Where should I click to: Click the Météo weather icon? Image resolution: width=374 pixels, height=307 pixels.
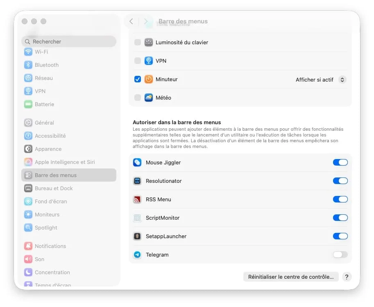tap(148, 98)
